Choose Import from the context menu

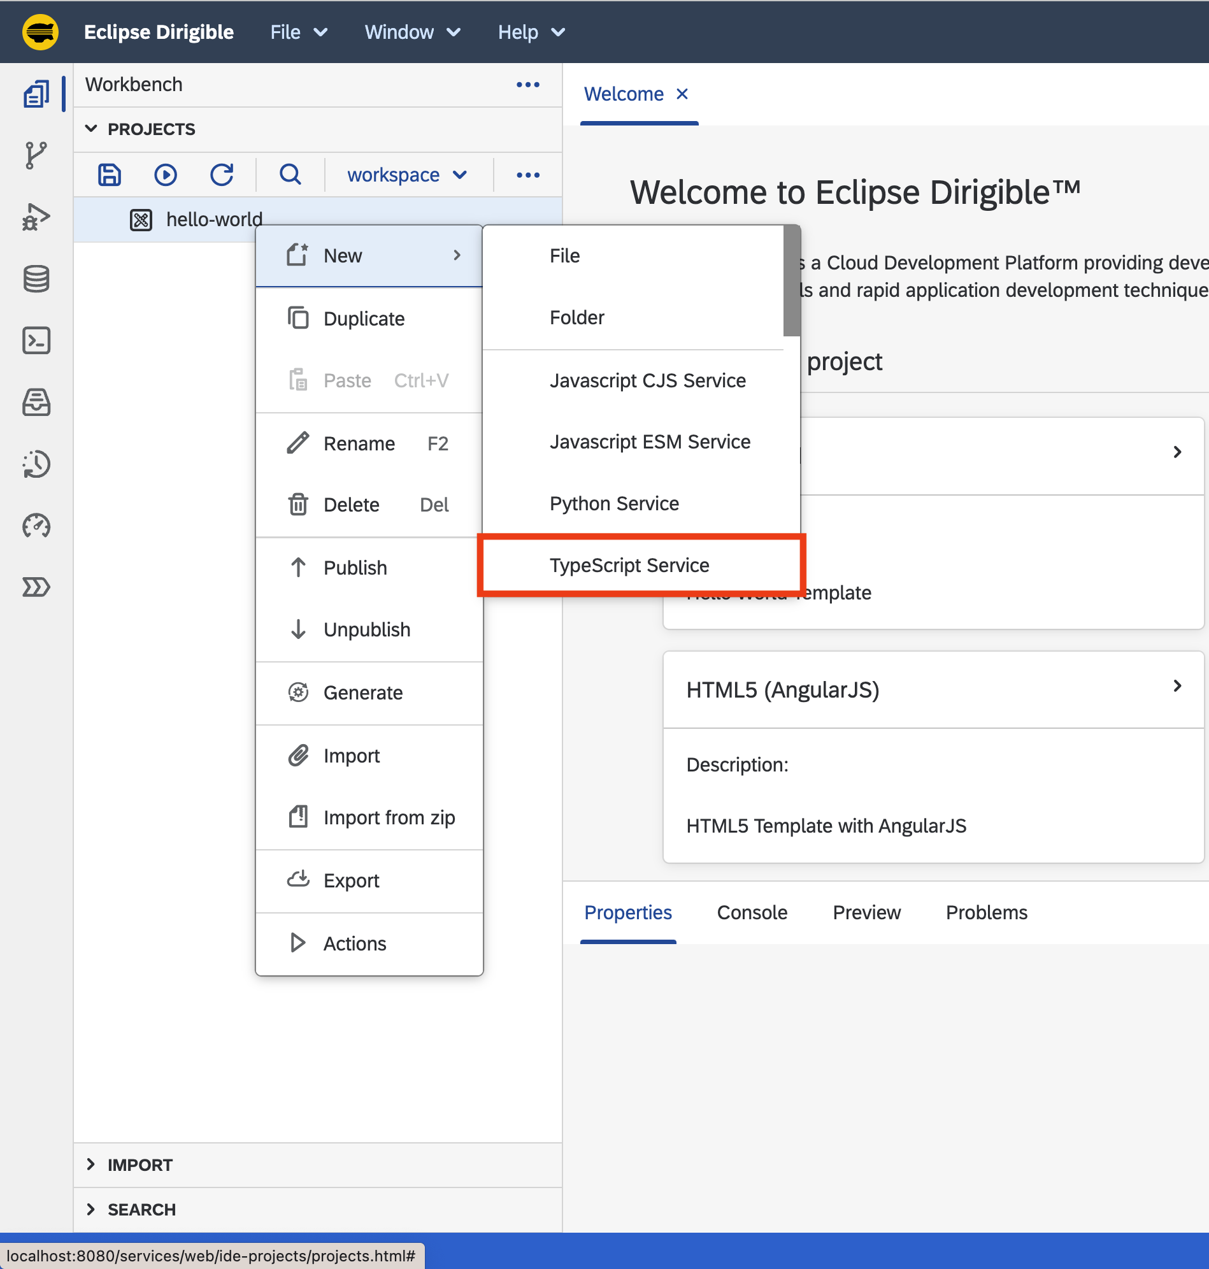pos(369,756)
